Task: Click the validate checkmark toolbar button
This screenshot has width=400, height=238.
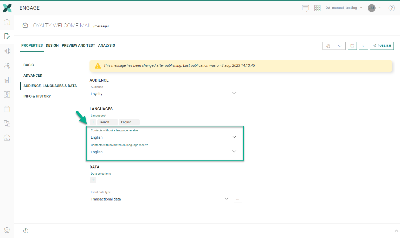Action: tap(363, 46)
